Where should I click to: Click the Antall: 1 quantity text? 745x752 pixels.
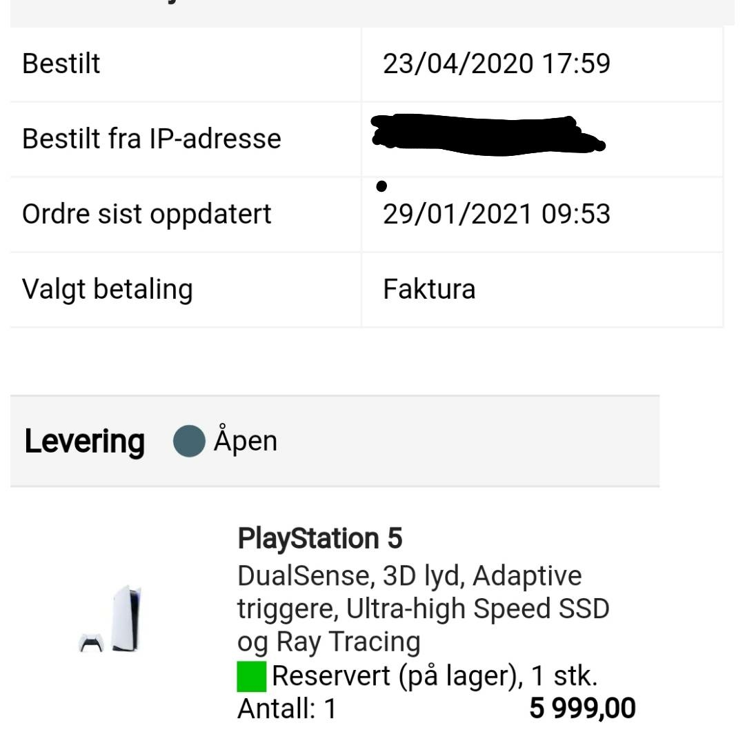pyautogui.click(x=287, y=709)
